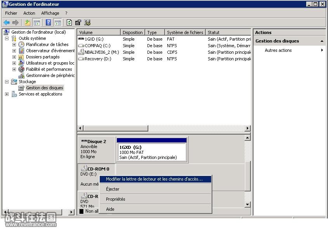Choose Aide in the context menu
The width and height of the screenshot is (328, 232).
tap(155, 209)
